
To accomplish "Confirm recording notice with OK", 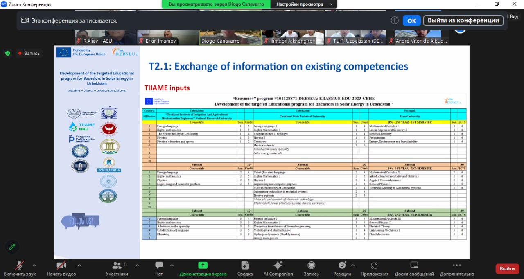I will [x=411, y=20].
